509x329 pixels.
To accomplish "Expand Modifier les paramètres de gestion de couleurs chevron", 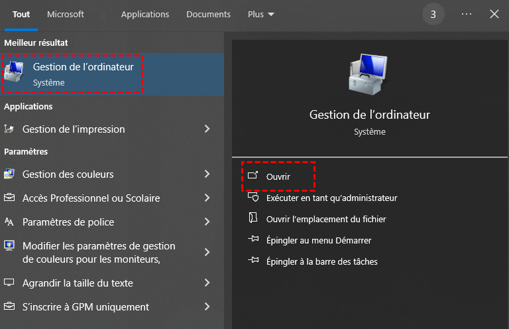I will click(207, 252).
